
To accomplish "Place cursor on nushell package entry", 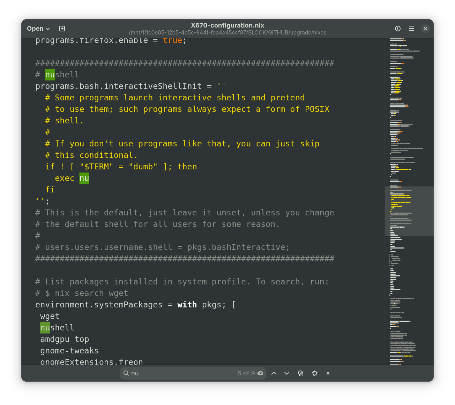I will (x=57, y=328).
